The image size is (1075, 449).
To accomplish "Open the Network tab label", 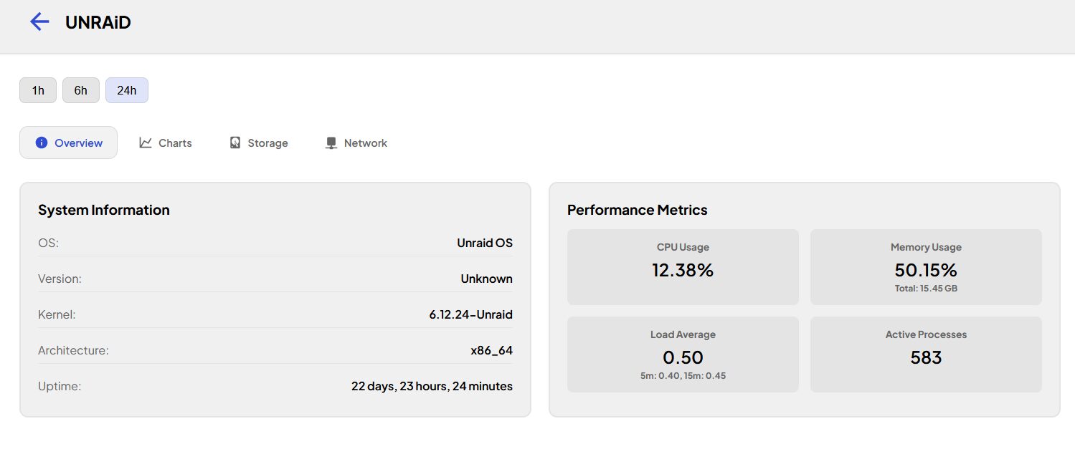I will (x=366, y=143).
